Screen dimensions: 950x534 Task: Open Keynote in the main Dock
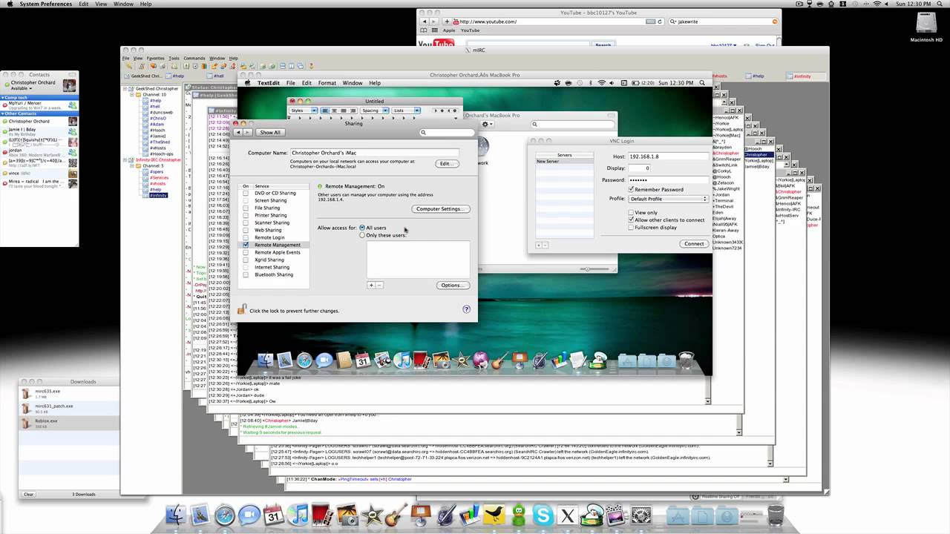[420, 516]
